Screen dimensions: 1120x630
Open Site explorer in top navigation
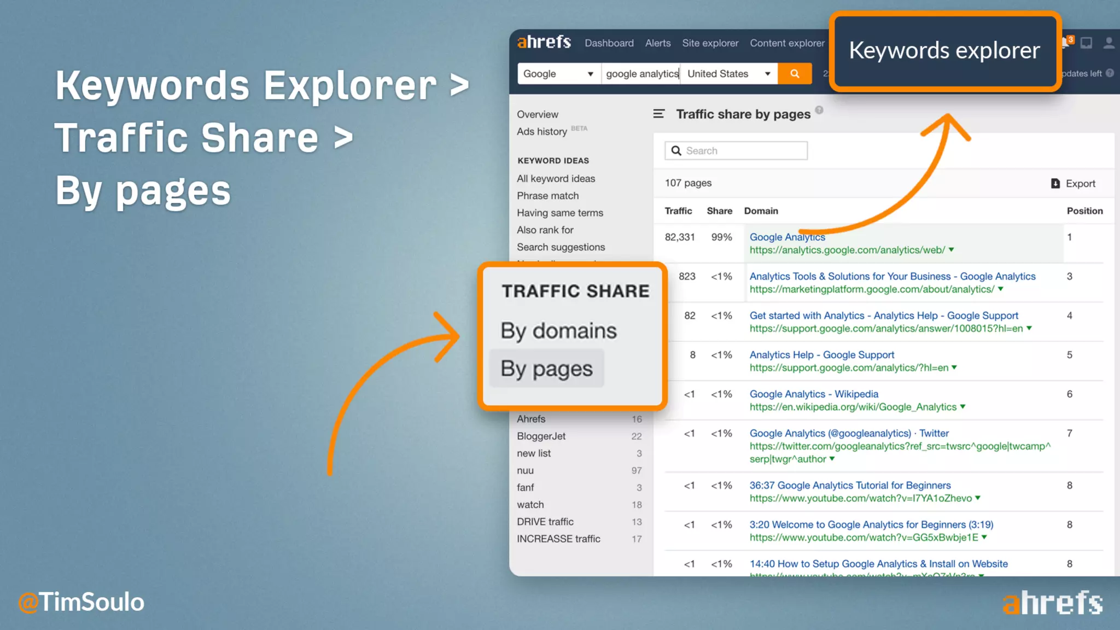click(710, 43)
